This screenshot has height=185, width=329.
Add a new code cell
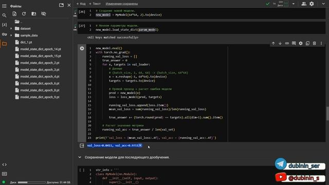pos(81,4)
